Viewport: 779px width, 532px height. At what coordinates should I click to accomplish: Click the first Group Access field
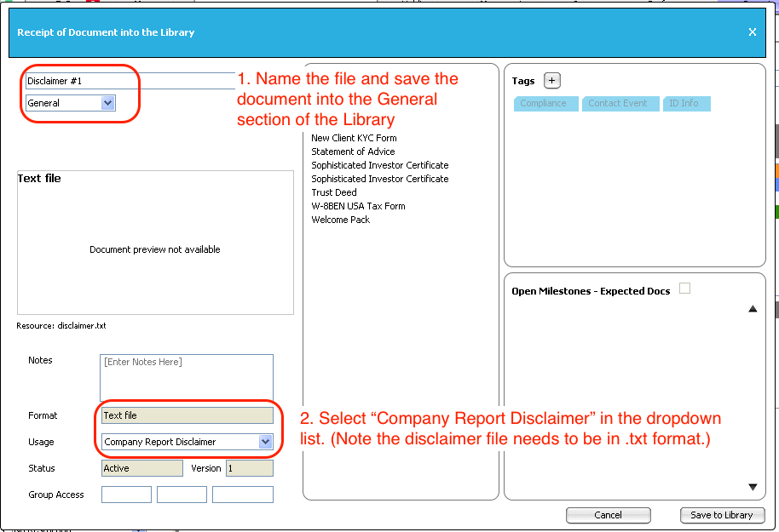[126, 495]
